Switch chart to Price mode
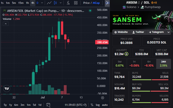The height and width of the screenshot is (108, 173). [x=86, y=3]
